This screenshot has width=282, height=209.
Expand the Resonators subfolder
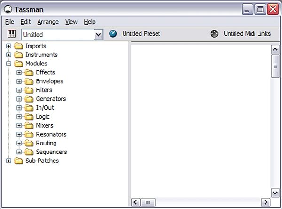[19, 135]
